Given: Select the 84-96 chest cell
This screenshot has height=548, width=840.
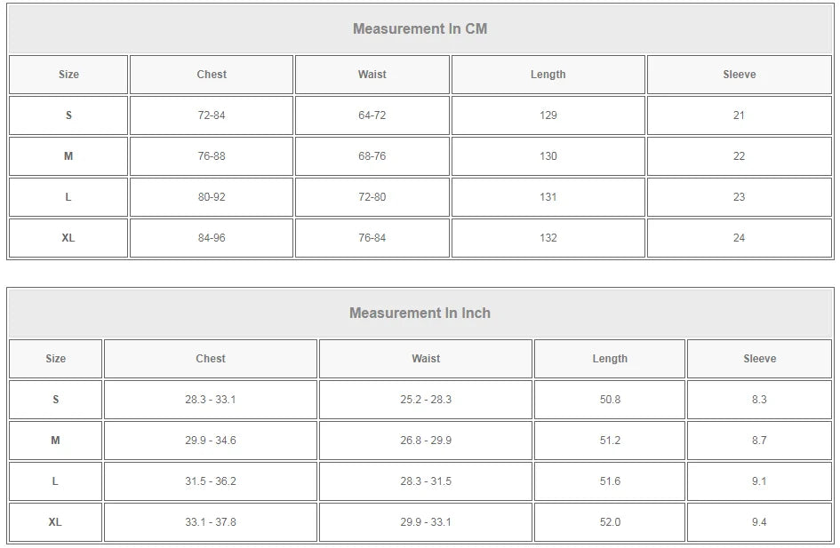Looking at the screenshot, I should click(212, 238).
